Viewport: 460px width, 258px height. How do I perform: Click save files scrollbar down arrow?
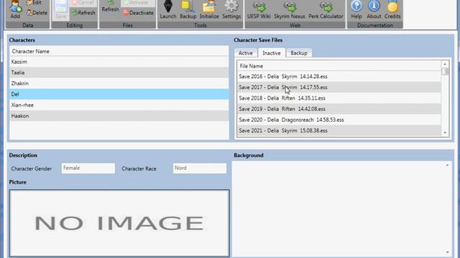445,133
